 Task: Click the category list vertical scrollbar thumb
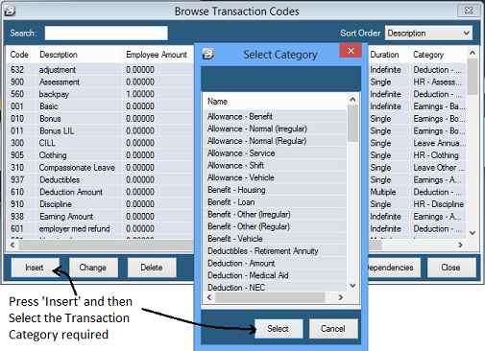(352, 124)
